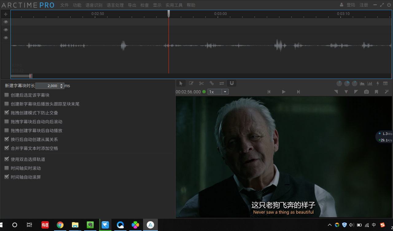Viewport: 393px width, 231px height.
Task: Enable 时间轴实时滚动 checkbox
Action: [x=7, y=168]
